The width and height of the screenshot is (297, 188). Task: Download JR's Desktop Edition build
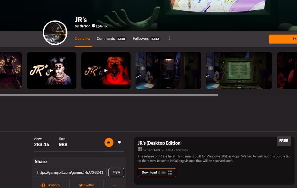(x=157, y=173)
